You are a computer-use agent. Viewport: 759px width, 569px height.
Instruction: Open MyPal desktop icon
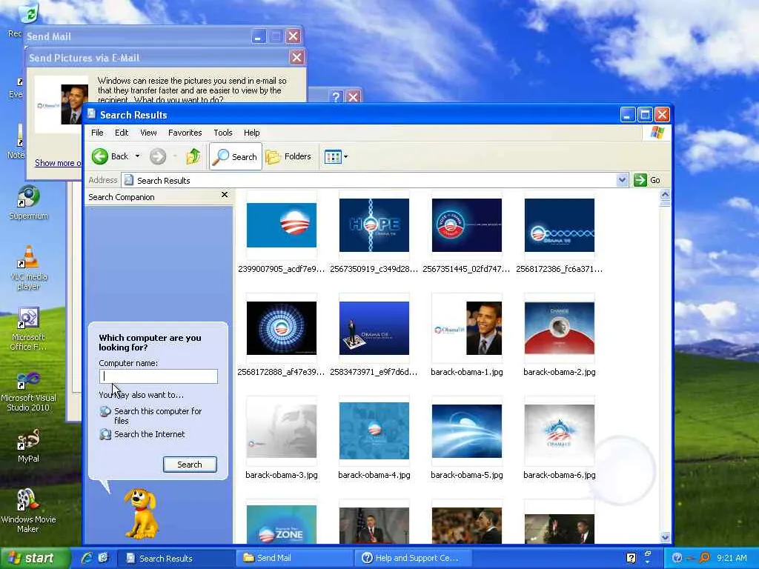pyautogui.click(x=29, y=446)
